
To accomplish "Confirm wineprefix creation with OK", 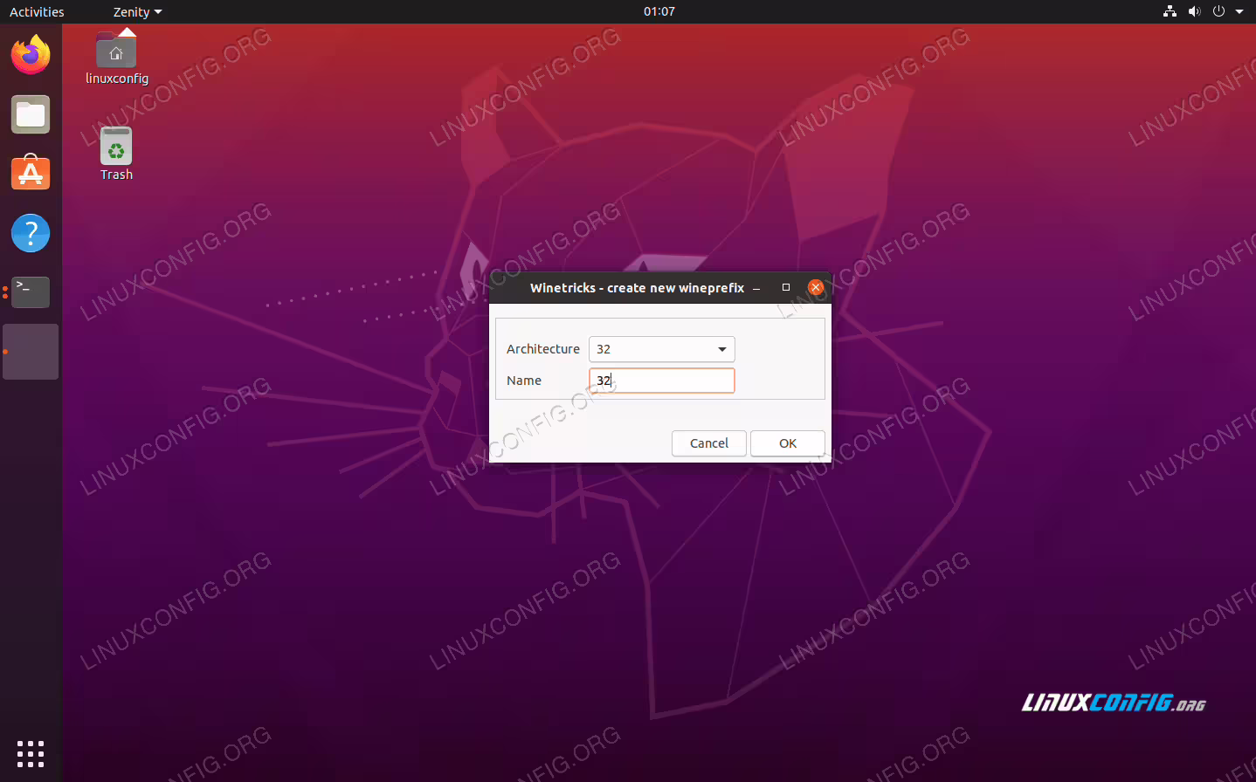I will pos(788,443).
